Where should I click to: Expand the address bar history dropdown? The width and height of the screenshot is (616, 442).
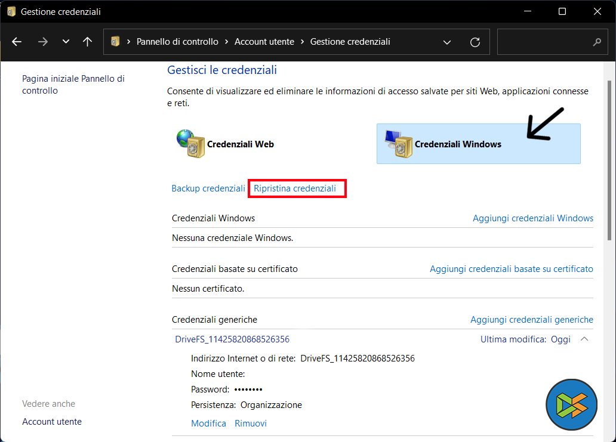tap(447, 42)
